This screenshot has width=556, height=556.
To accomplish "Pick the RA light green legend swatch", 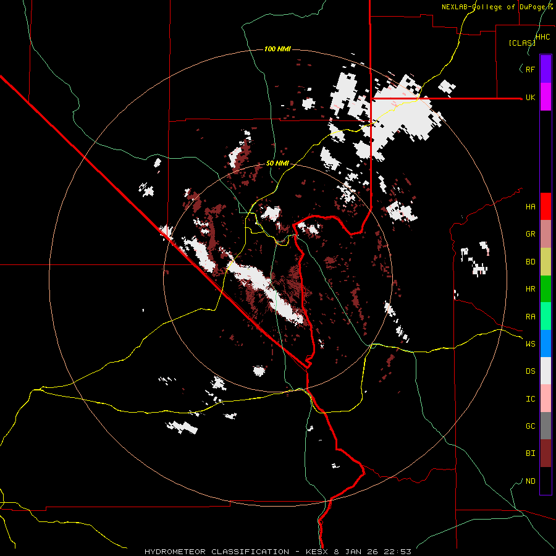I will (545, 316).
